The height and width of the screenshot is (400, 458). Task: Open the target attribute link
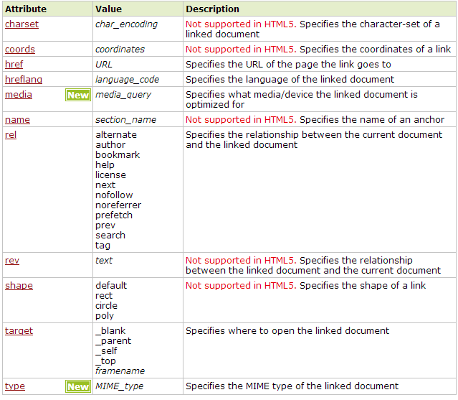19,330
